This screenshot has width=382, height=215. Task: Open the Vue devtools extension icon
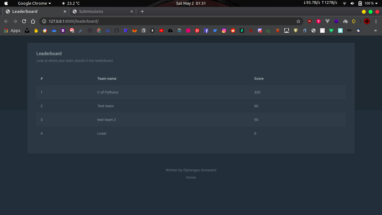pyautogui.click(x=327, y=21)
